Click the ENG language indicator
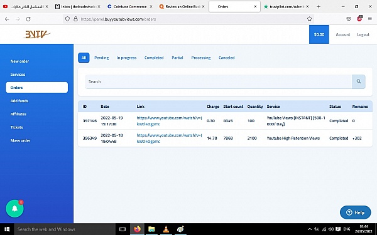 (x=346, y=229)
